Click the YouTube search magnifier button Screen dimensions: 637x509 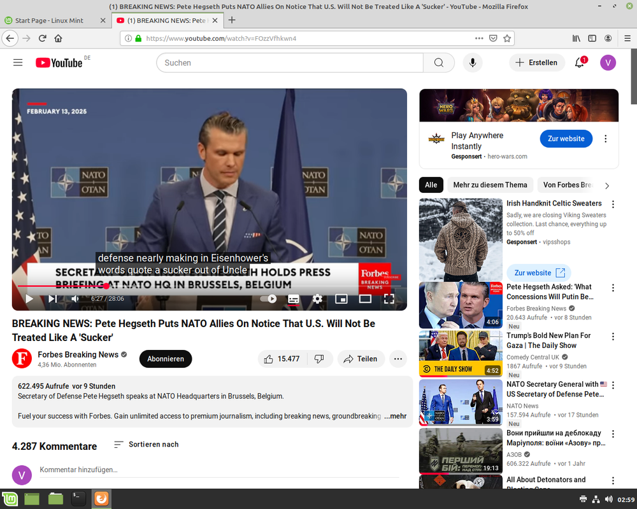coord(439,62)
